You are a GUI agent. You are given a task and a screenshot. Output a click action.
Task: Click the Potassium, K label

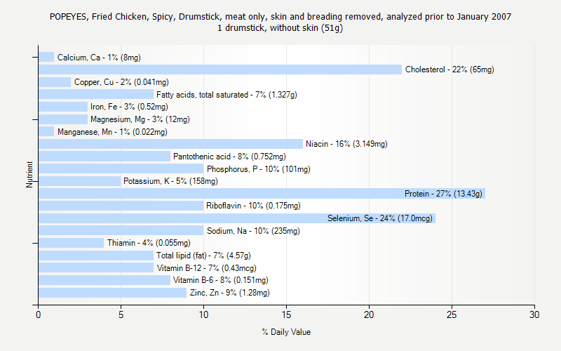pyautogui.click(x=170, y=181)
